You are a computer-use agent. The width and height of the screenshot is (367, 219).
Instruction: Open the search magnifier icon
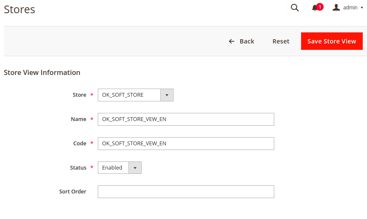(x=295, y=8)
